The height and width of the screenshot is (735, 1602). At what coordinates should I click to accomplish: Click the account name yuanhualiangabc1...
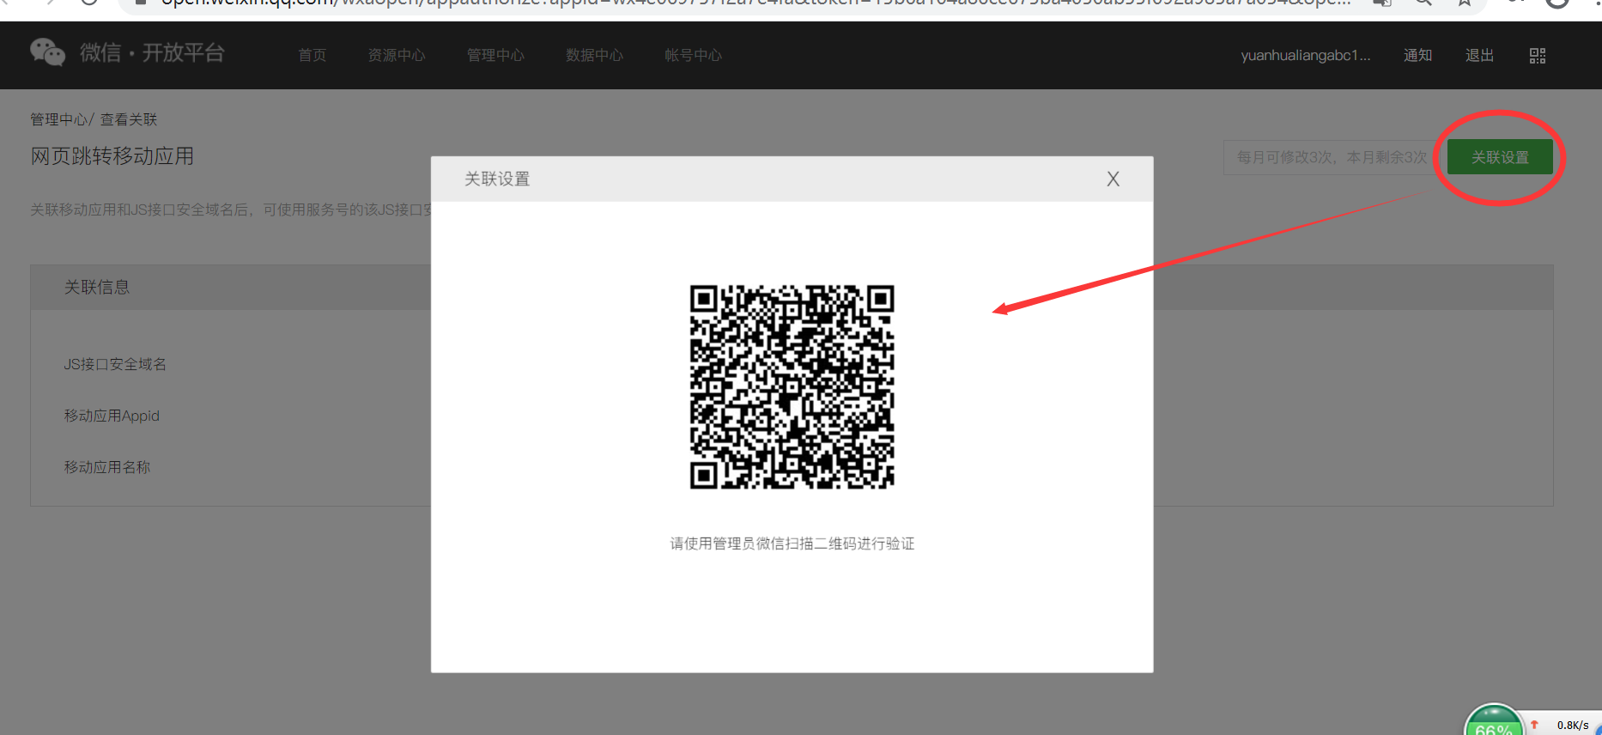[x=1305, y=56]
